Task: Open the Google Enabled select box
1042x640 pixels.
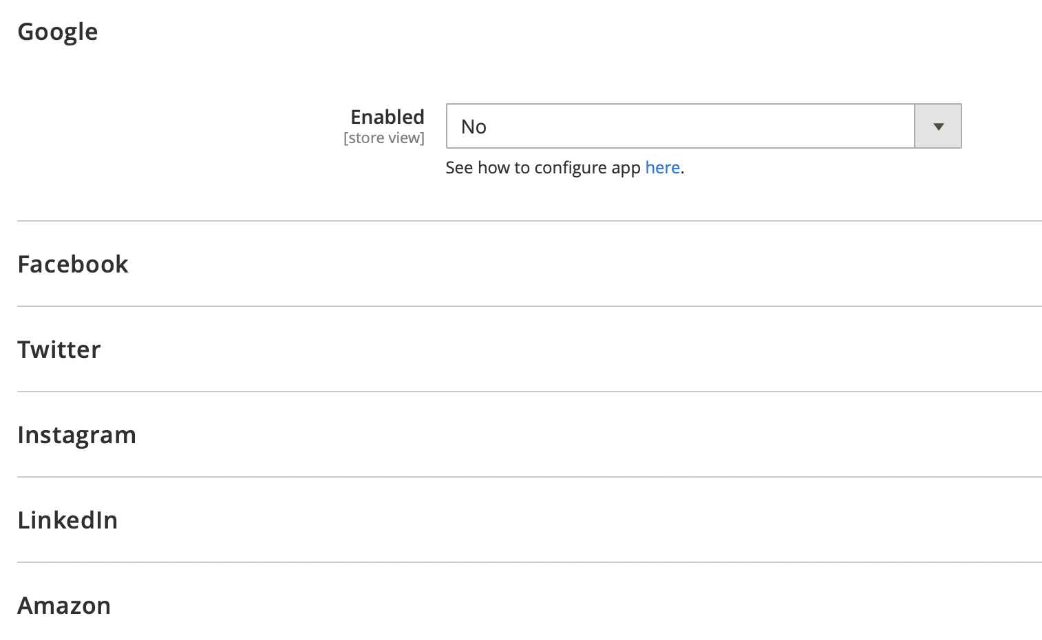Action: (703, 126)
